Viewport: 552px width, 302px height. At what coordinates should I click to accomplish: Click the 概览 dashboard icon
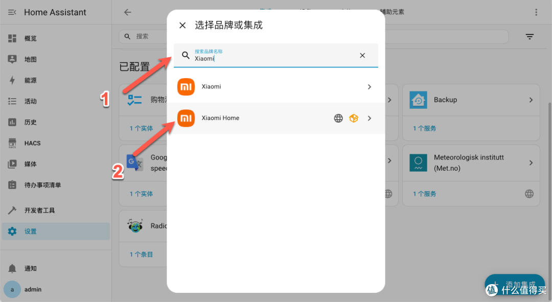(x=12, y=38)
